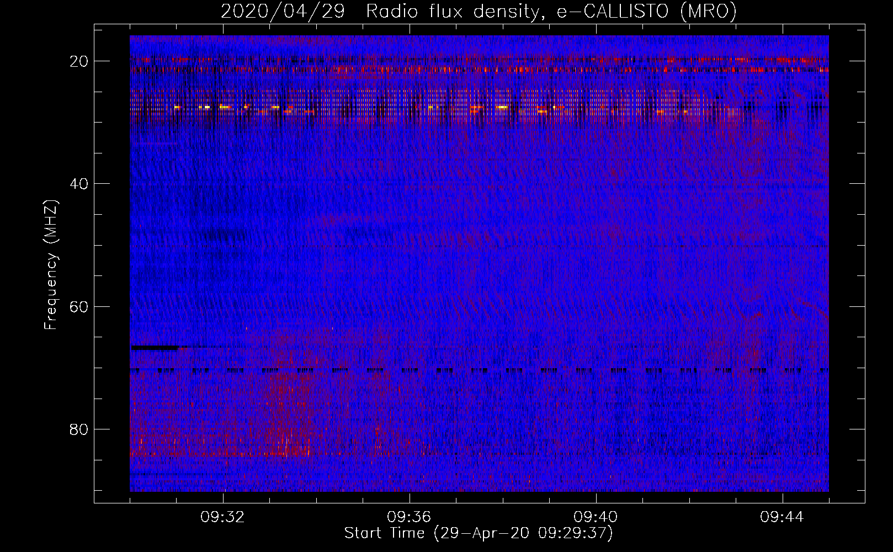Click the '09:36' time tick label
Screen dimensions: 893x552
(x=409, y=517)
